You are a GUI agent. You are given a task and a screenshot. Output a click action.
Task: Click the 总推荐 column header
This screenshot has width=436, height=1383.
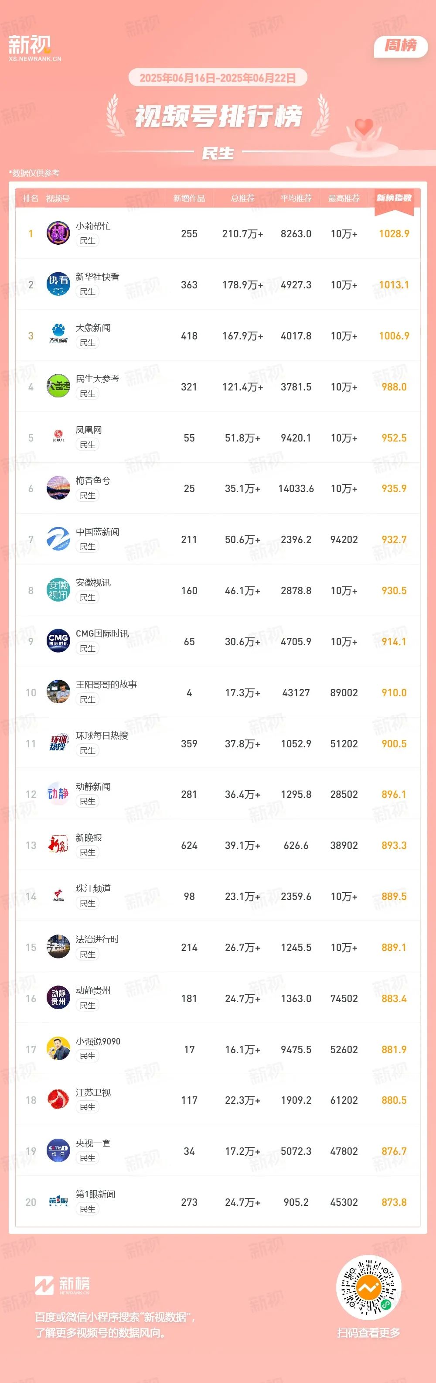[242, 198]
